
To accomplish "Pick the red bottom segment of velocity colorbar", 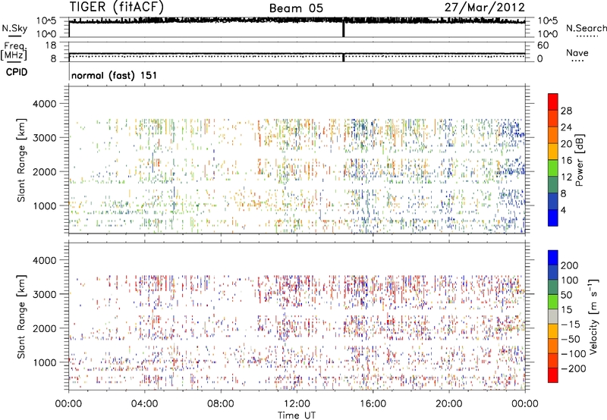I will (553, 375).
